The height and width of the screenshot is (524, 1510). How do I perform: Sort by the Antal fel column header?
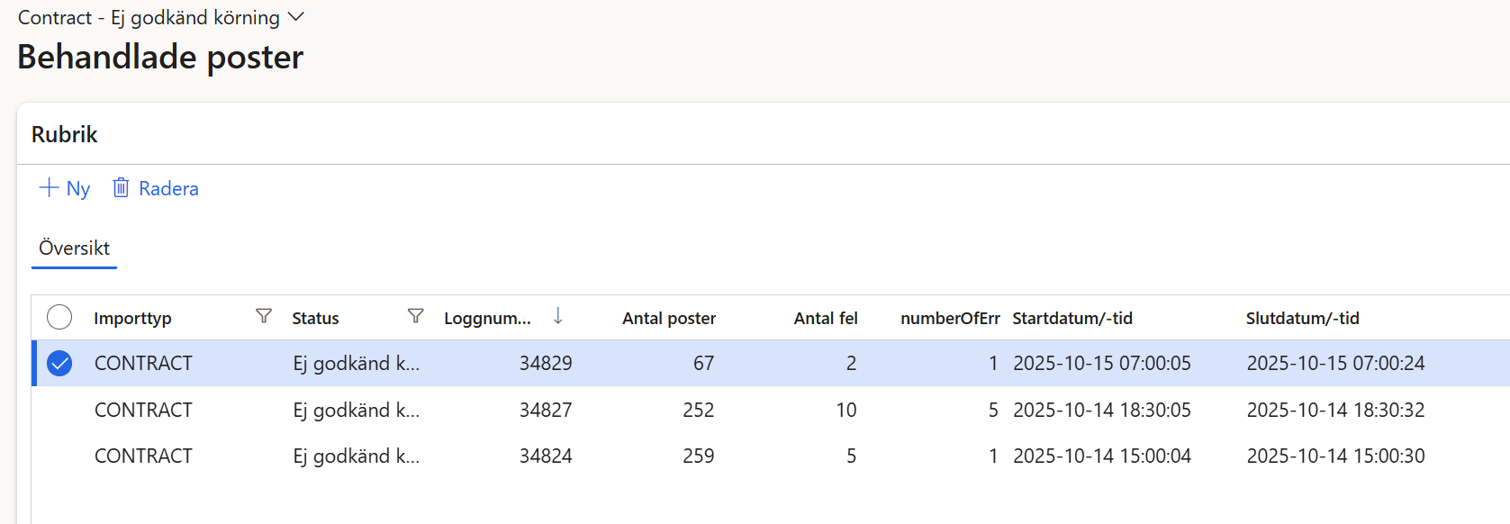pyautogui.click(x=825, y=318)
